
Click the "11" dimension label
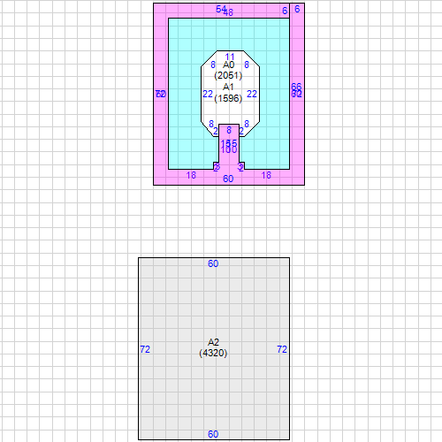tap(230, 57)
